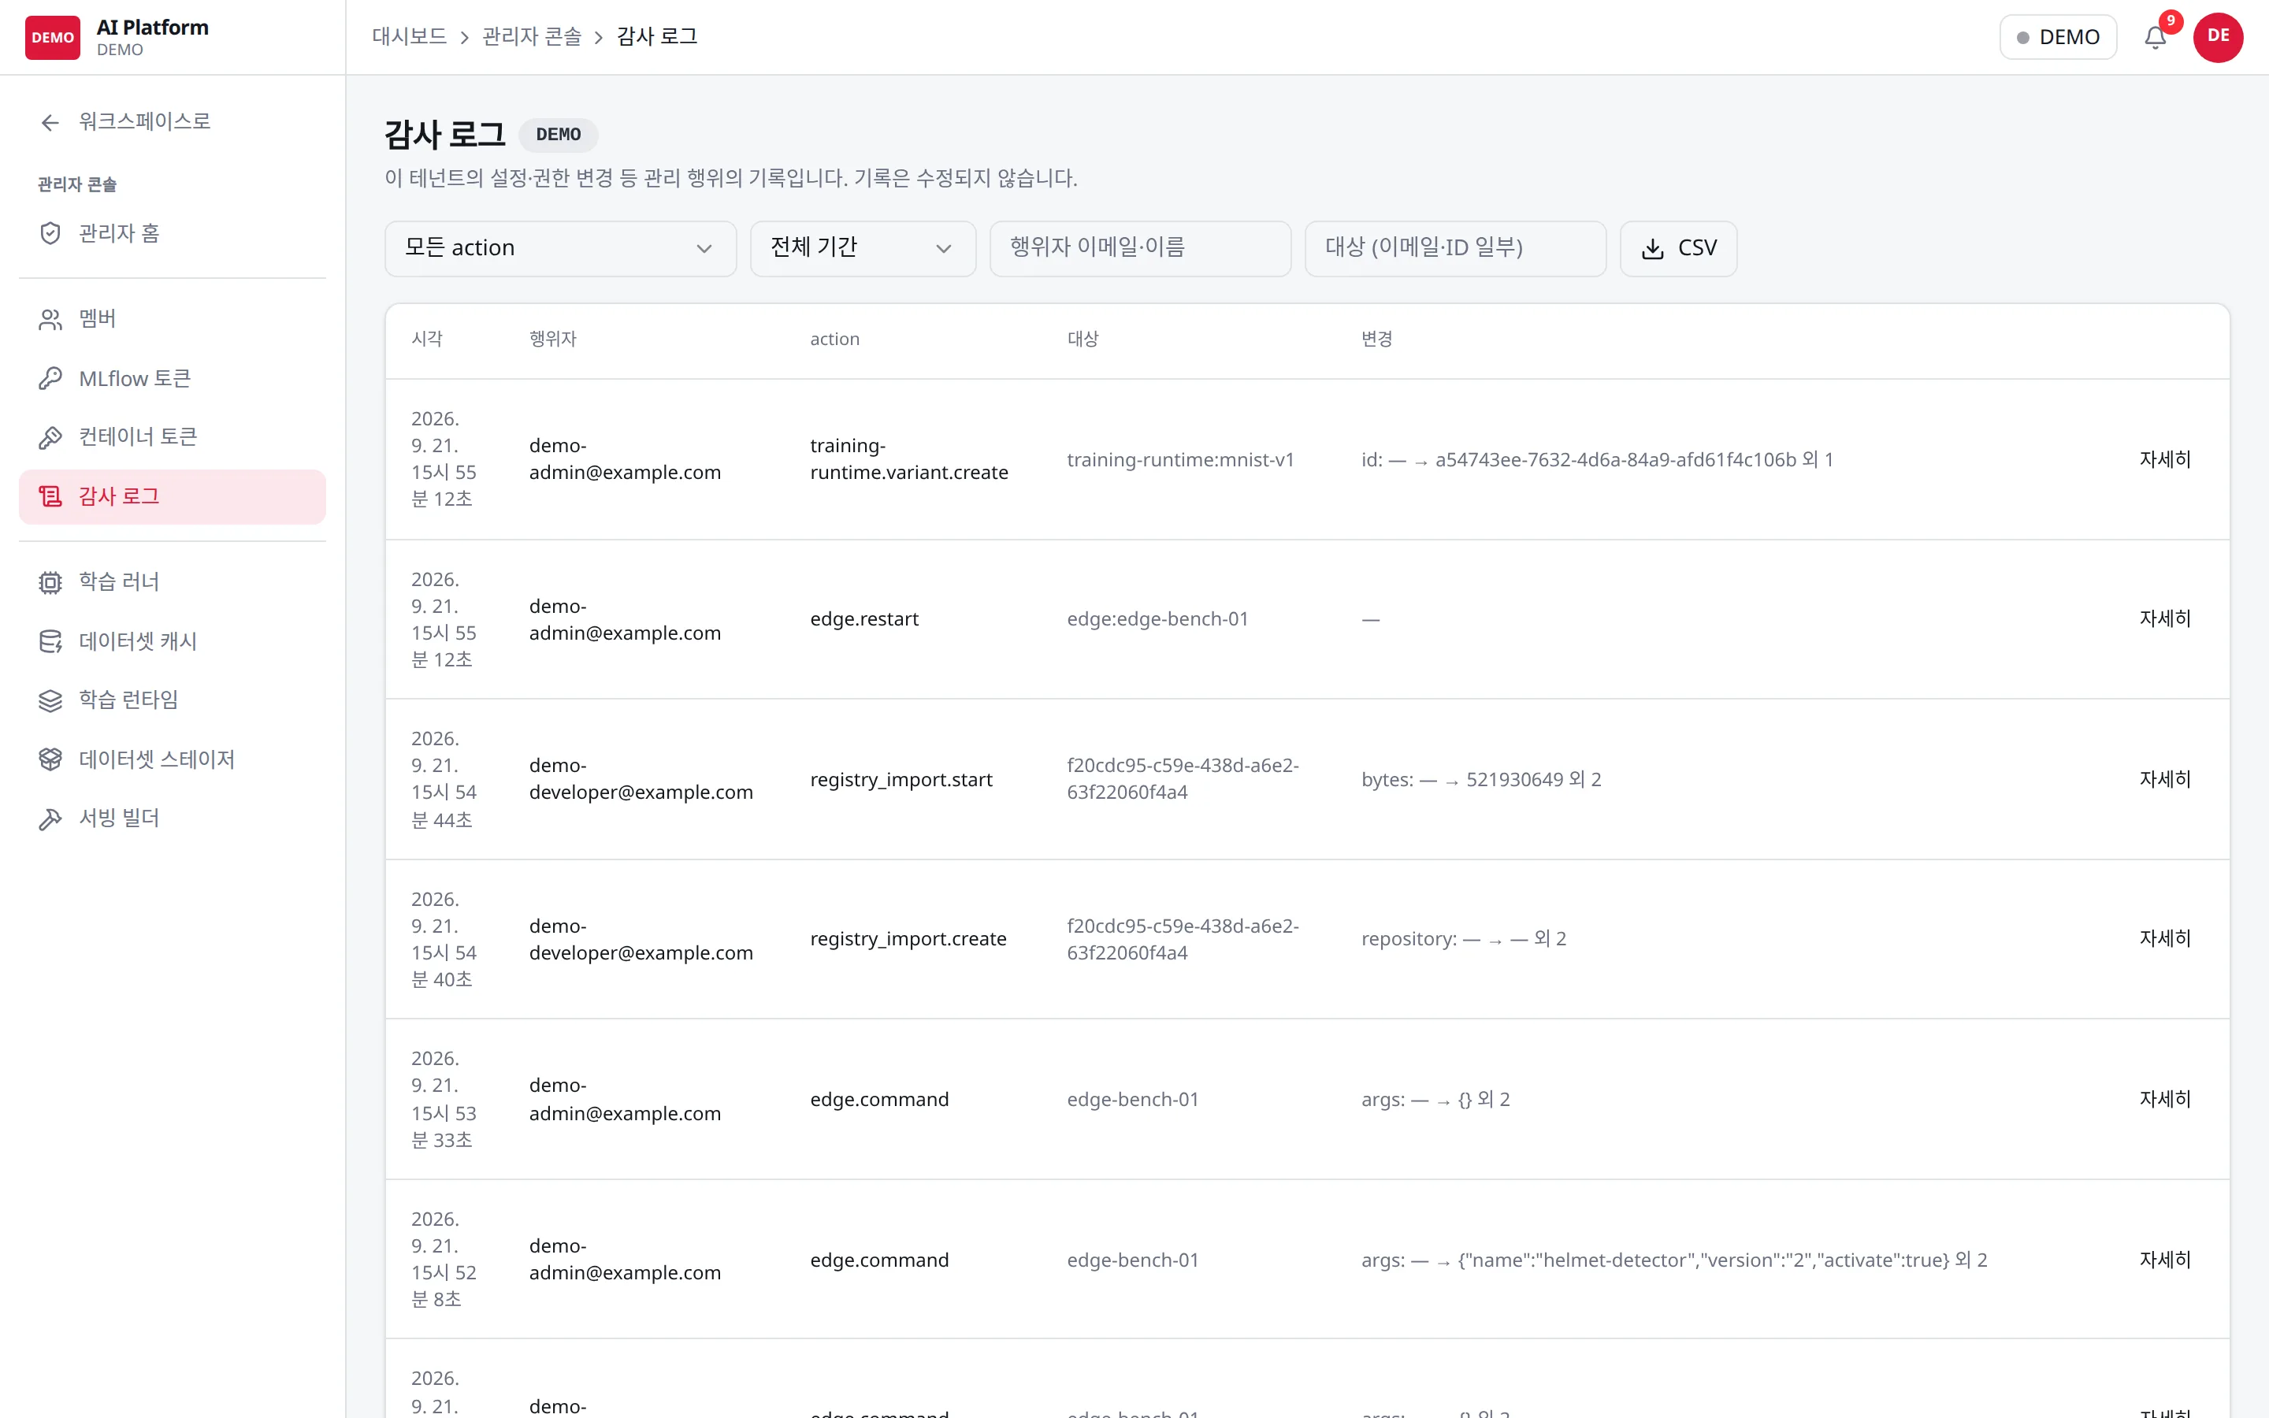Click 자세히 for registry_import.start row

click(x=2165, y=779)
